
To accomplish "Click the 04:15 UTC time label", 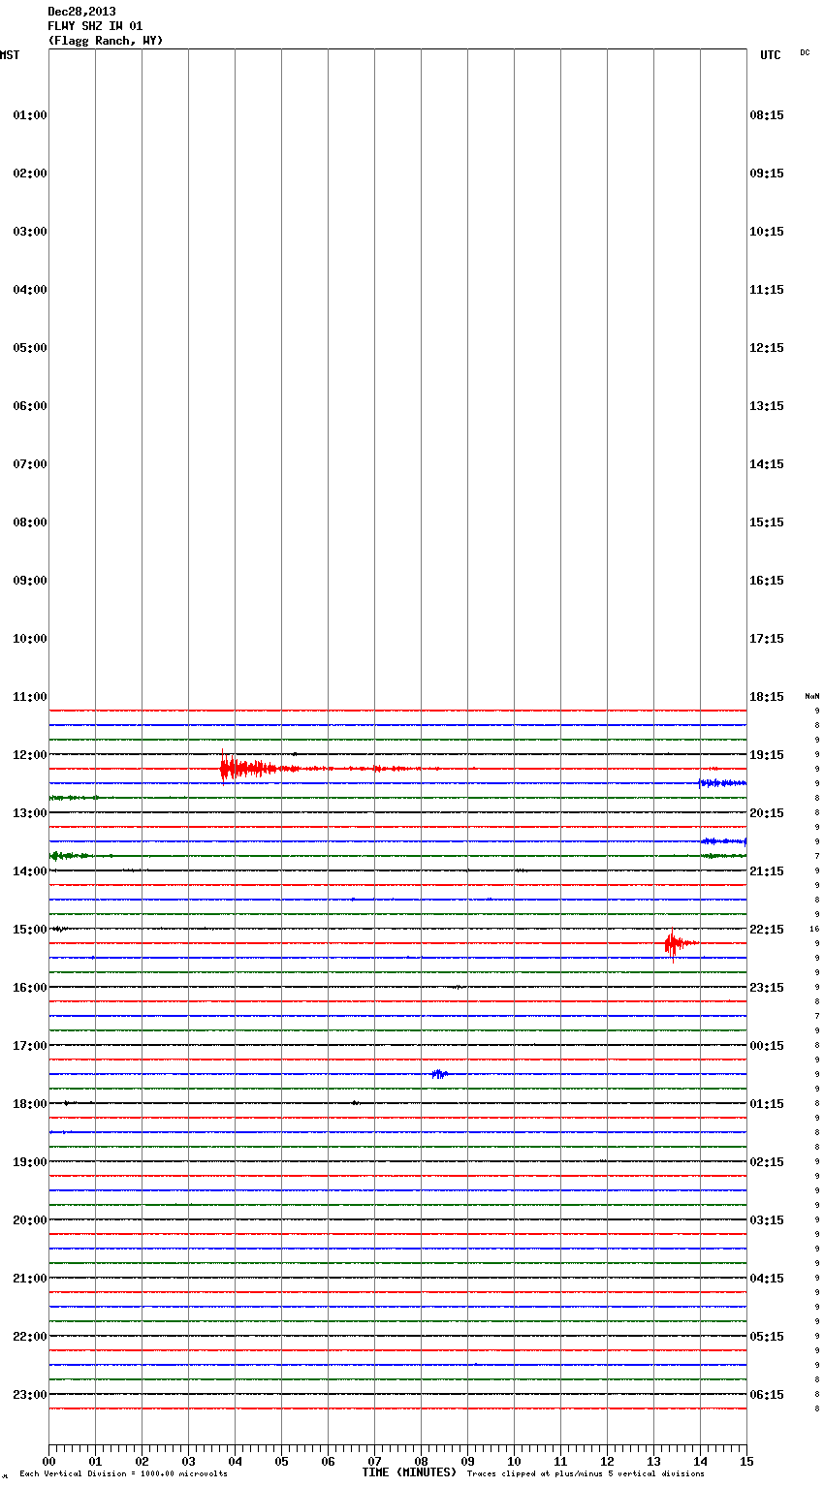I will pos(767,1279).
